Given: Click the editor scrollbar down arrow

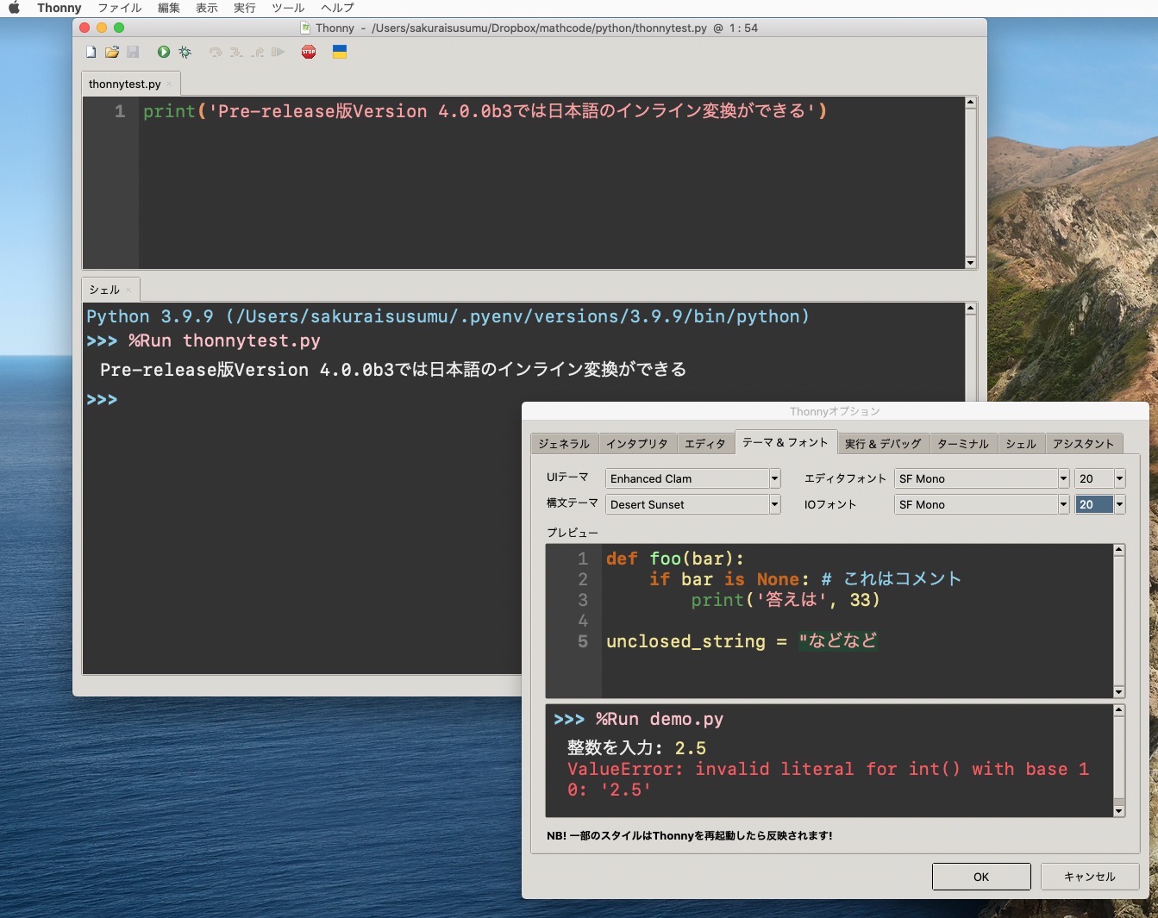Looking at the screenshot, I should click(x=971, y=263).
